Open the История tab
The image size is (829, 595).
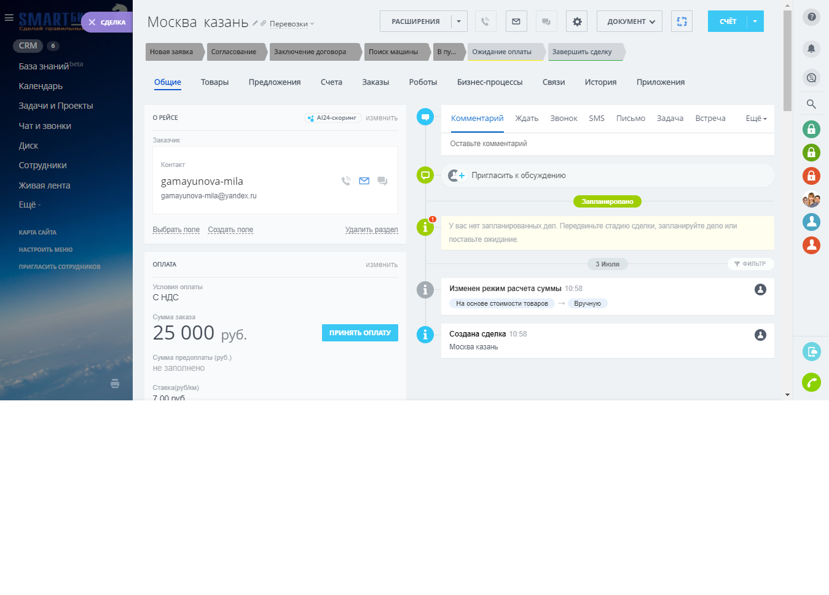600,82
